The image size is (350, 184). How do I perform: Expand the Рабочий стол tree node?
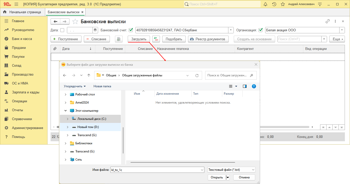(66, 94)
